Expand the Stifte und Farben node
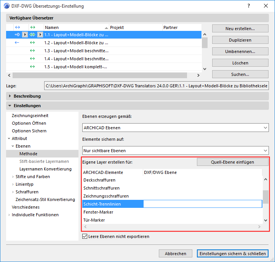This screenshot has height=262, width=275. [x=13, y=177]
